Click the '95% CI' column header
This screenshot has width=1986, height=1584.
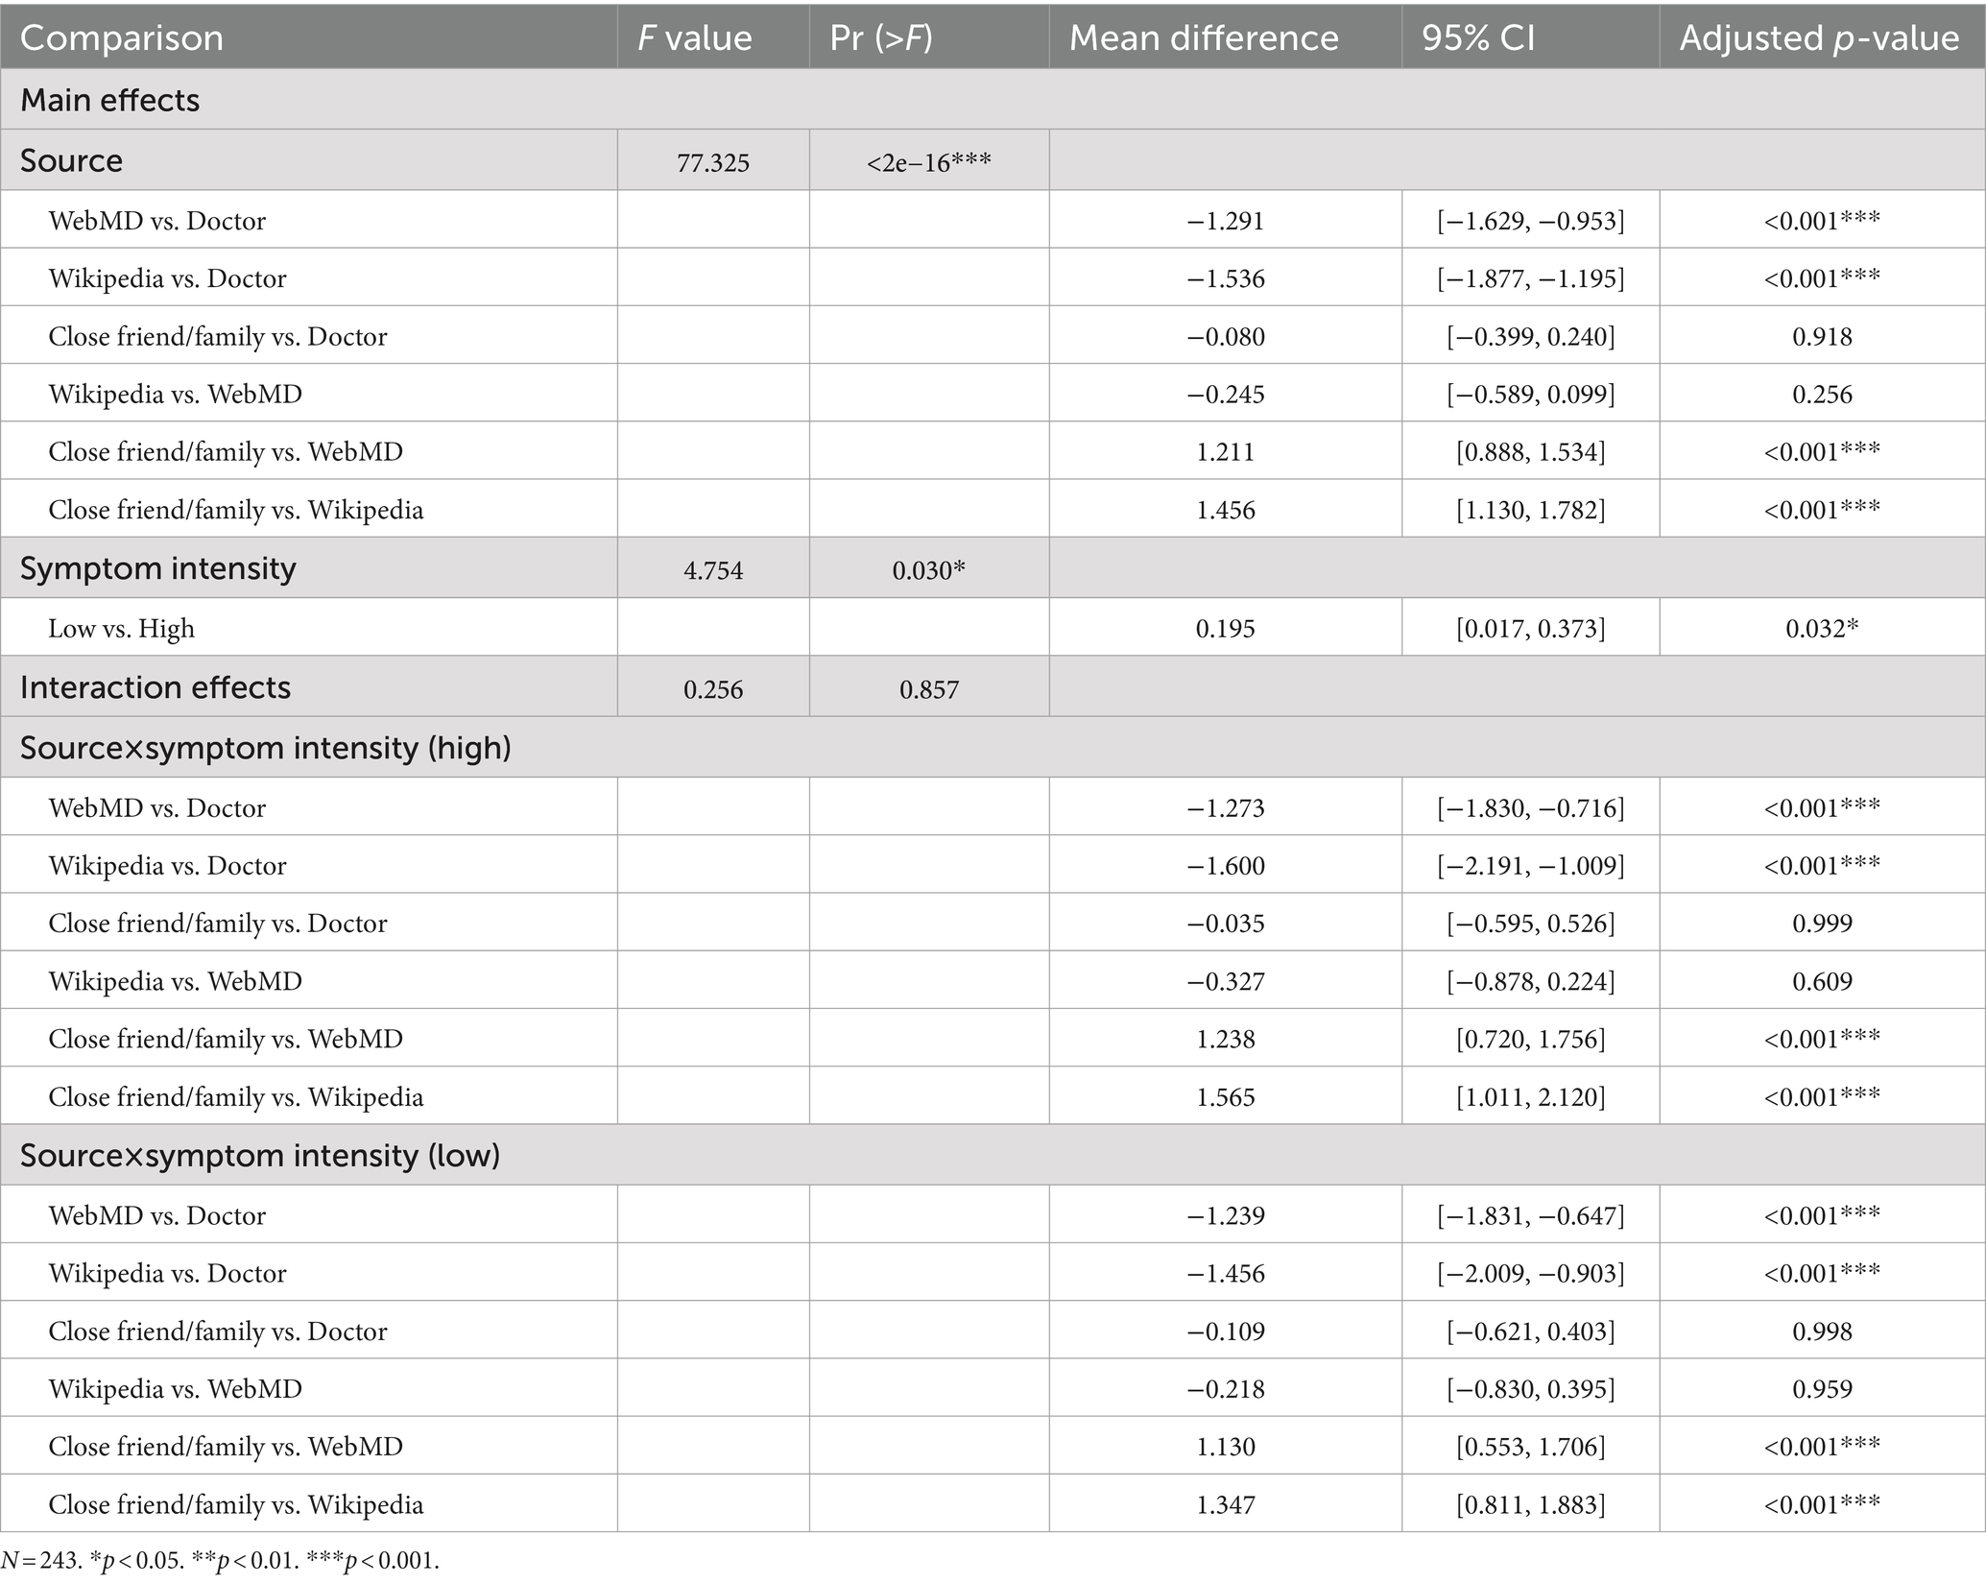[x=1478, y=37]
